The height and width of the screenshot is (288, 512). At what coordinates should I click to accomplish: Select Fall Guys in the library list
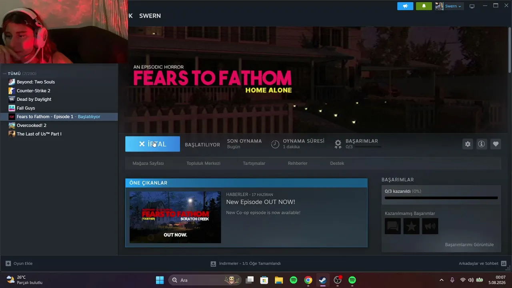click(x=59, y=108)
